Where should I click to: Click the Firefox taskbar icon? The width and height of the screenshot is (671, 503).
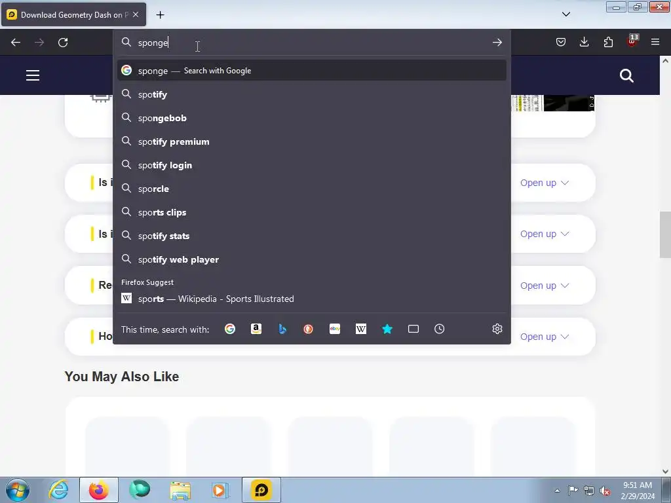(x=98, y=490)
